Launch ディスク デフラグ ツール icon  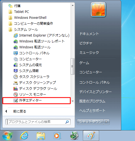coord(16,89)
